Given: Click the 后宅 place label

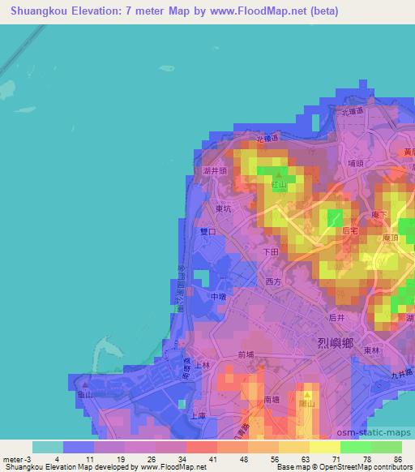Looking at the screenshot, I should click(x=350, y=231).
